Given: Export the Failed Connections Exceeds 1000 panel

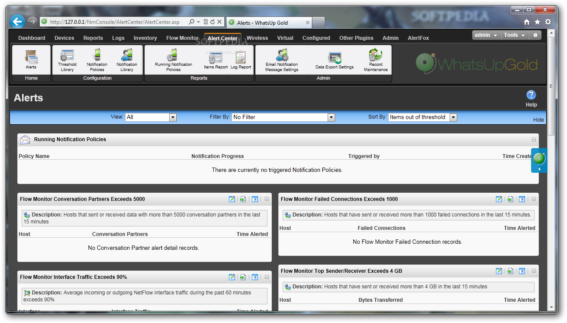Looking at the screenshot, I should pyautogui.click(x=510, y=199).
